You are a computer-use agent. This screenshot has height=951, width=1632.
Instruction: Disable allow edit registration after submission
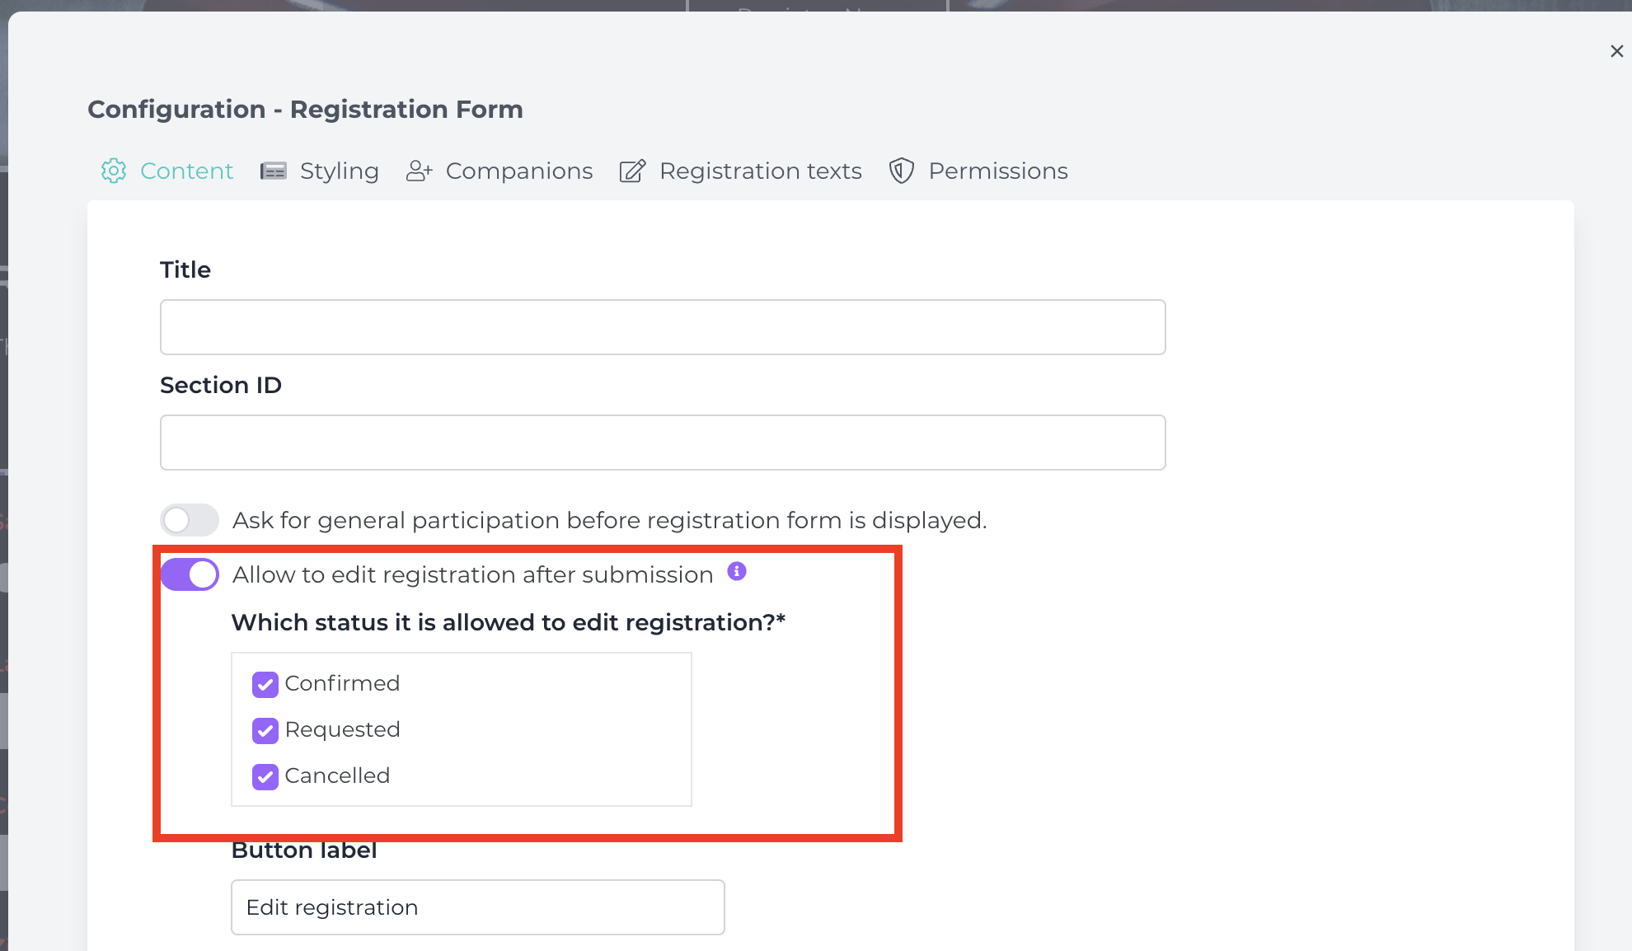pos(190,574)
